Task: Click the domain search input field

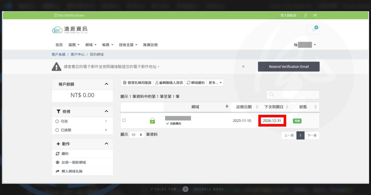Action: click(293, 94)
